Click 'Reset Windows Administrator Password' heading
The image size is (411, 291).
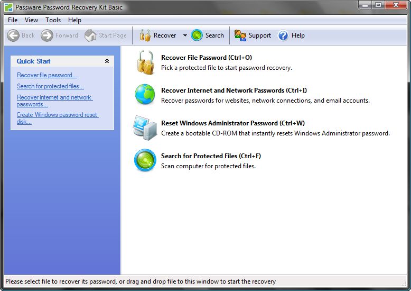233,123
